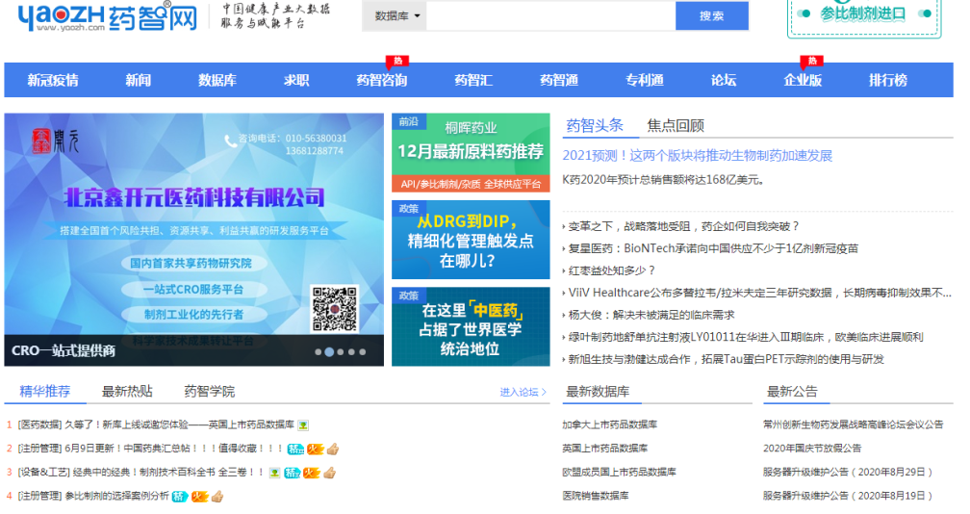Open 专利通 in the navigation bar

tap(644, 80)
